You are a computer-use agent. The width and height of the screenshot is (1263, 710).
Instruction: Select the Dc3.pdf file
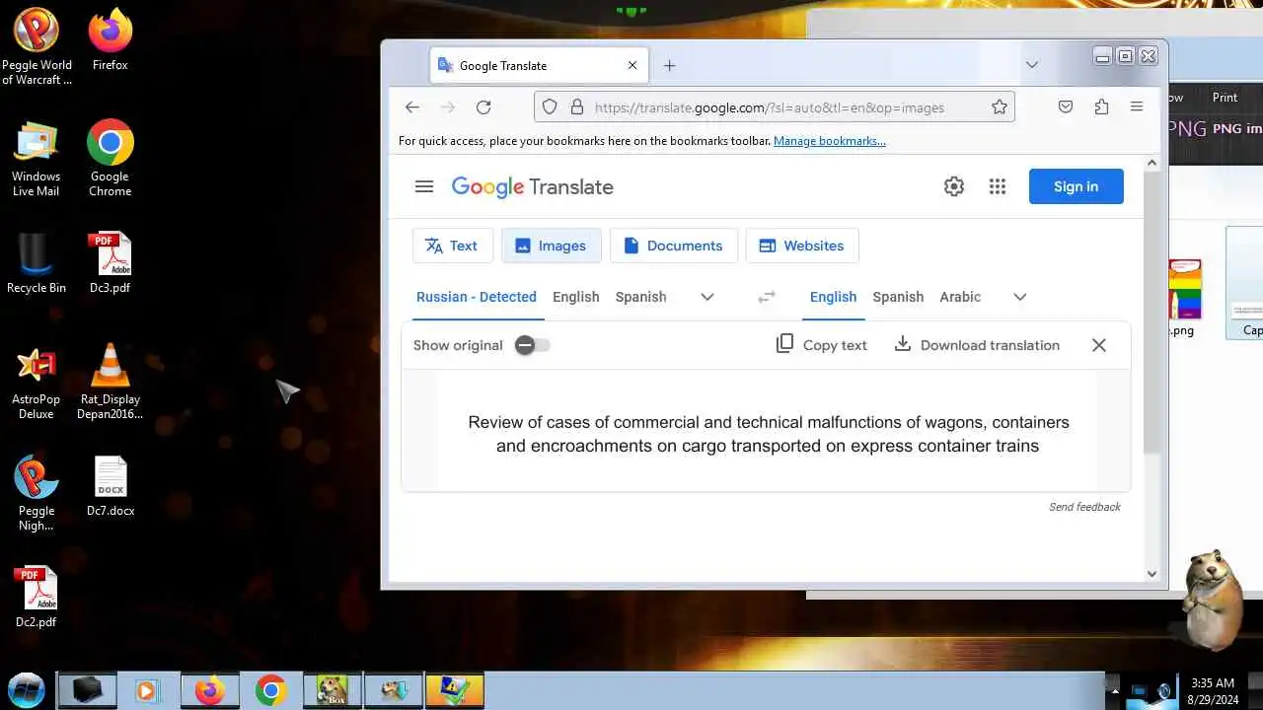click(x=110, y=263)
